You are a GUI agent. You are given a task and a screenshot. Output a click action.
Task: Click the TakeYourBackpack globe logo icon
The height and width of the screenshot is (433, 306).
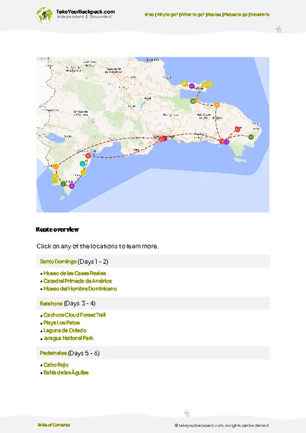tap(44, 15)
